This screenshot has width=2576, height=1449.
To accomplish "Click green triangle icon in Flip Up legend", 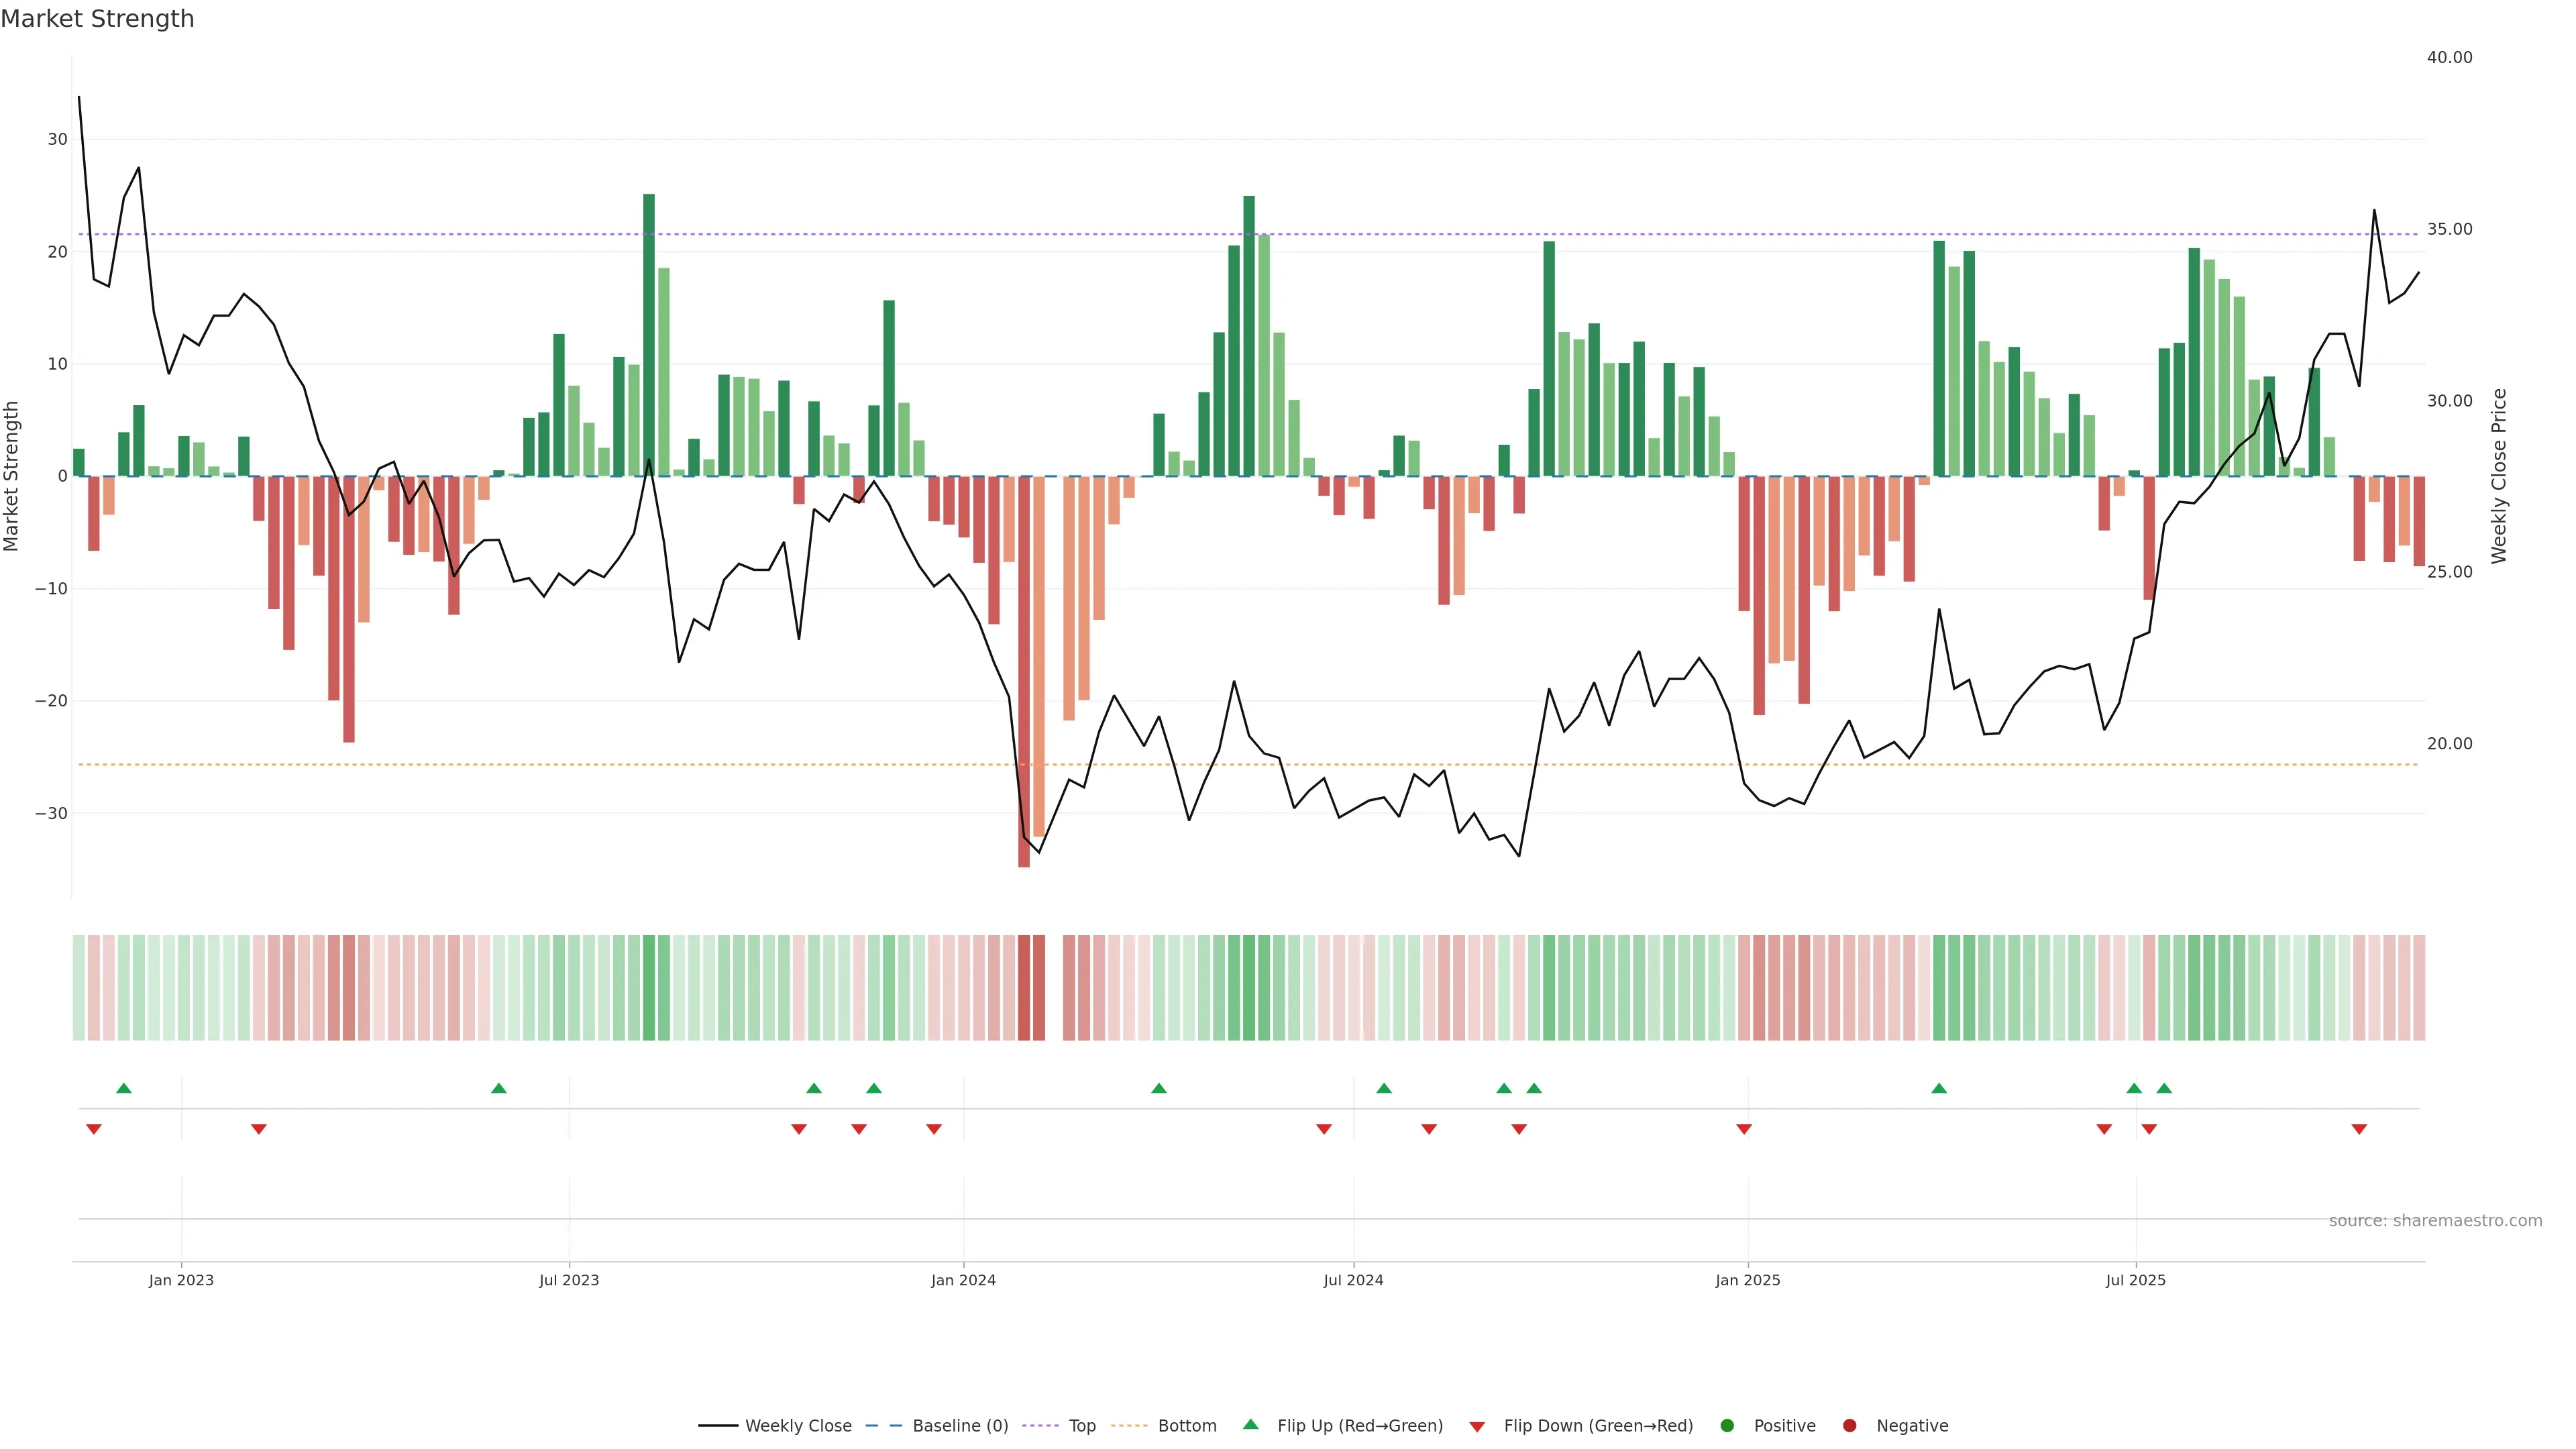I will [x=1250, y=1425].
